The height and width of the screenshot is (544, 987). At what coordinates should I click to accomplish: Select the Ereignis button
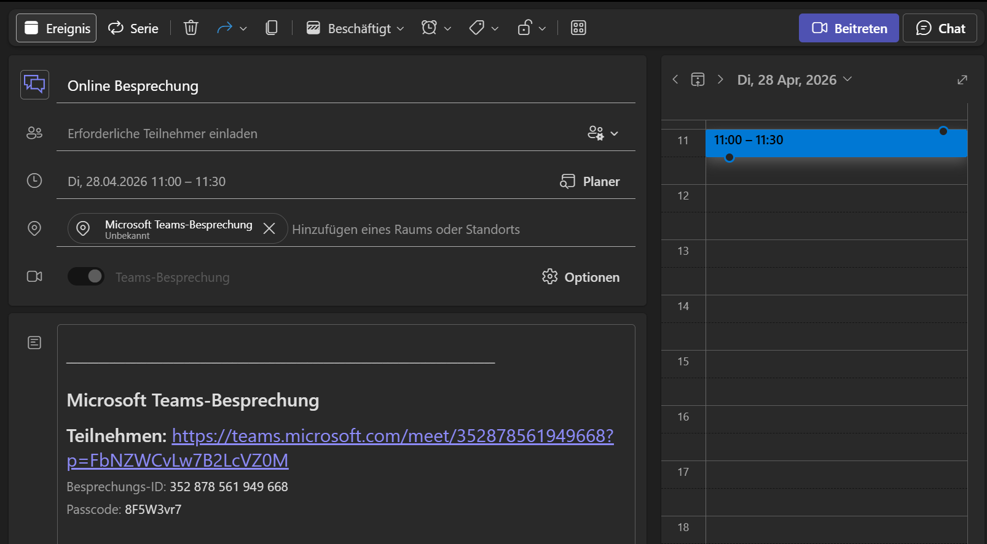[x=56, y=28]
